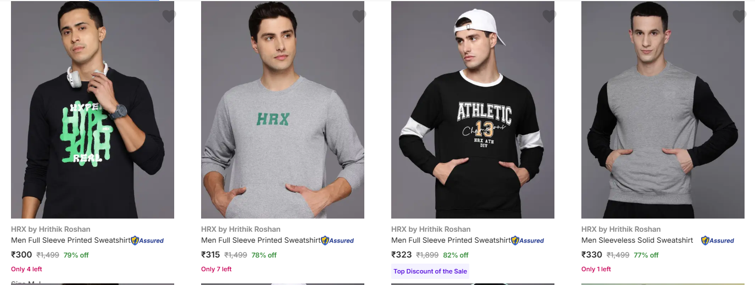Open Men Full Sleeve Printed Sweatshirt priced ₹300
Viewport: 755px width, 285px height.
pyautogui.click(x=70, y=241)
